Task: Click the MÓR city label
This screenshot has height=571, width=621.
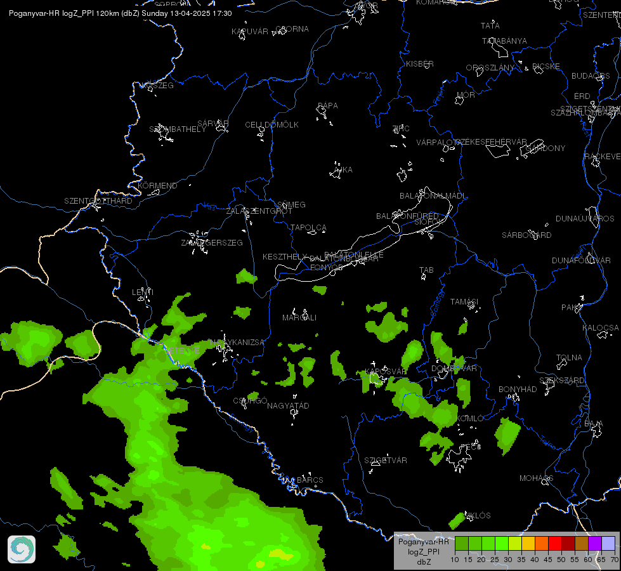Action: click(466, 95)
